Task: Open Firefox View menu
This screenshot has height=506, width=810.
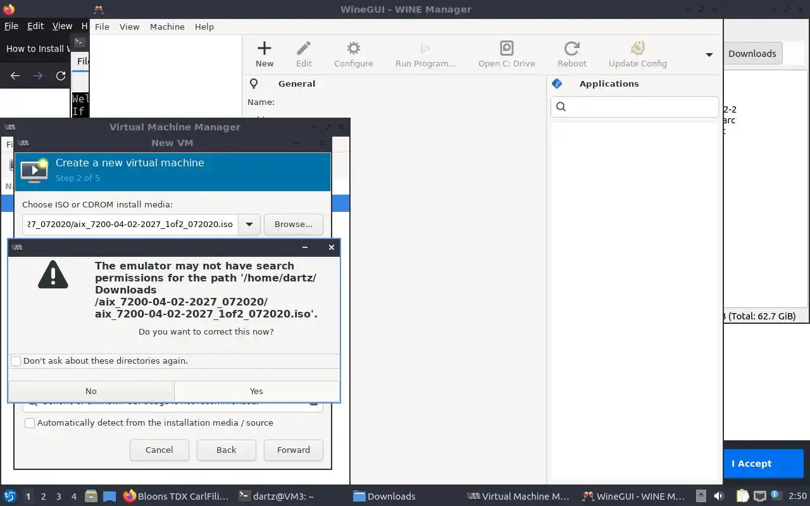Action: [x=62, y=26]
